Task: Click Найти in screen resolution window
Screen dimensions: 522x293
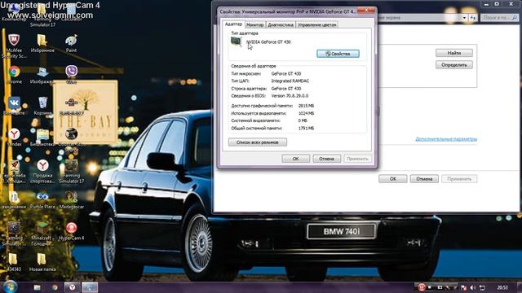Action: [454, 53]
